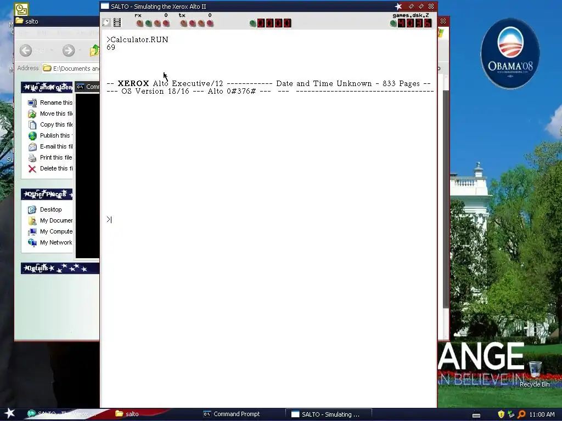Click the 11:00 AM clock
The height and width of the screenshot is (421, 562).
[x=542, y=414]
